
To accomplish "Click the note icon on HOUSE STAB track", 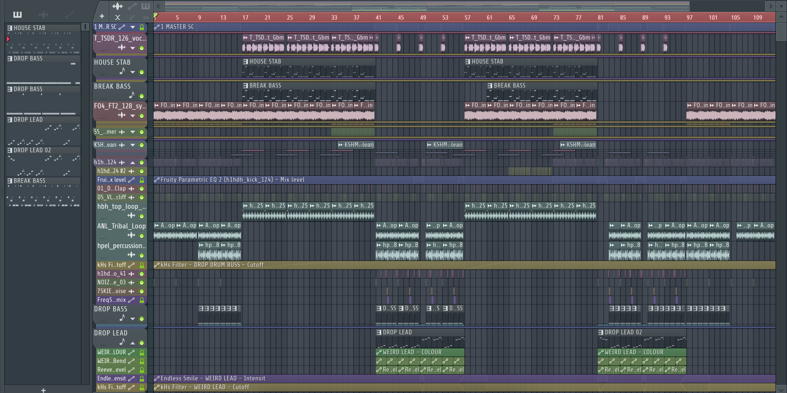I will coord(122,71).
